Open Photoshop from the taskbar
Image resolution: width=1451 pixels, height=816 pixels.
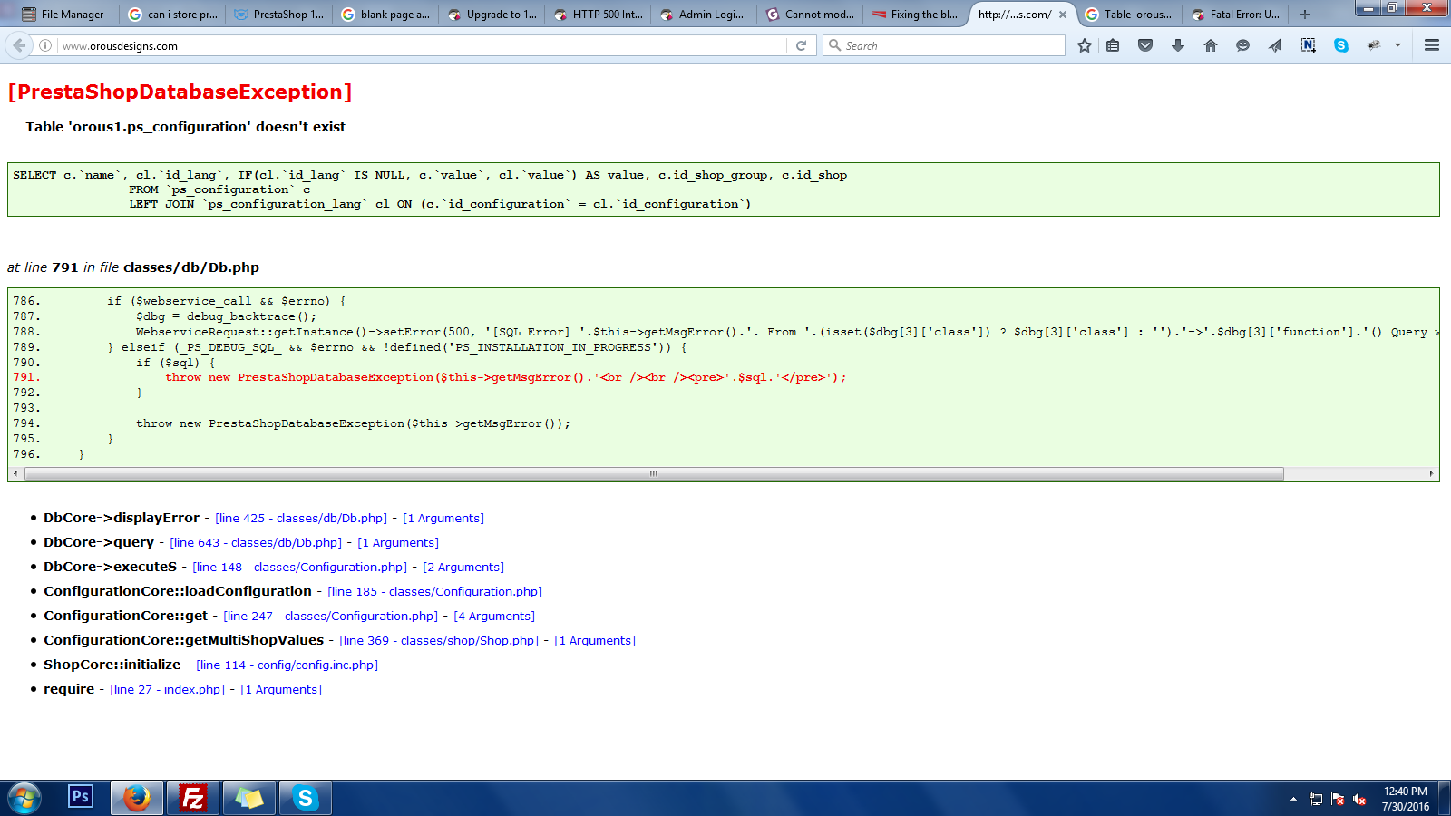coord(81,797)
